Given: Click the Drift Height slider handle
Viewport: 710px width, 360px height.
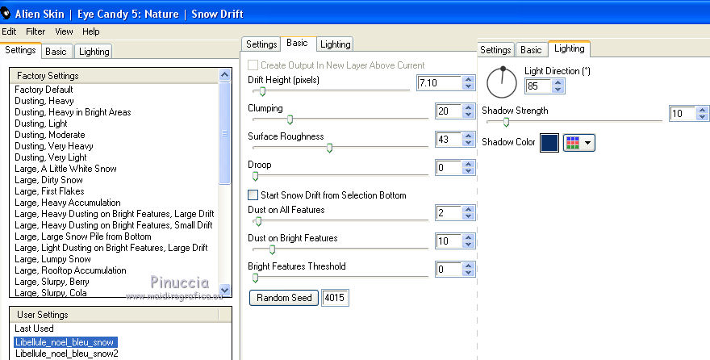Looking at the screenshot, I should (x=262, y=91).
